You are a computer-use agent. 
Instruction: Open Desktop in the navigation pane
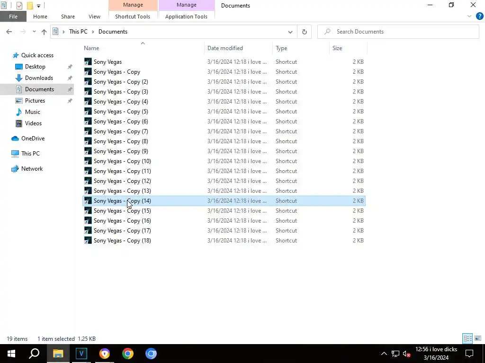pyautogui.click(x=35, y=67)
